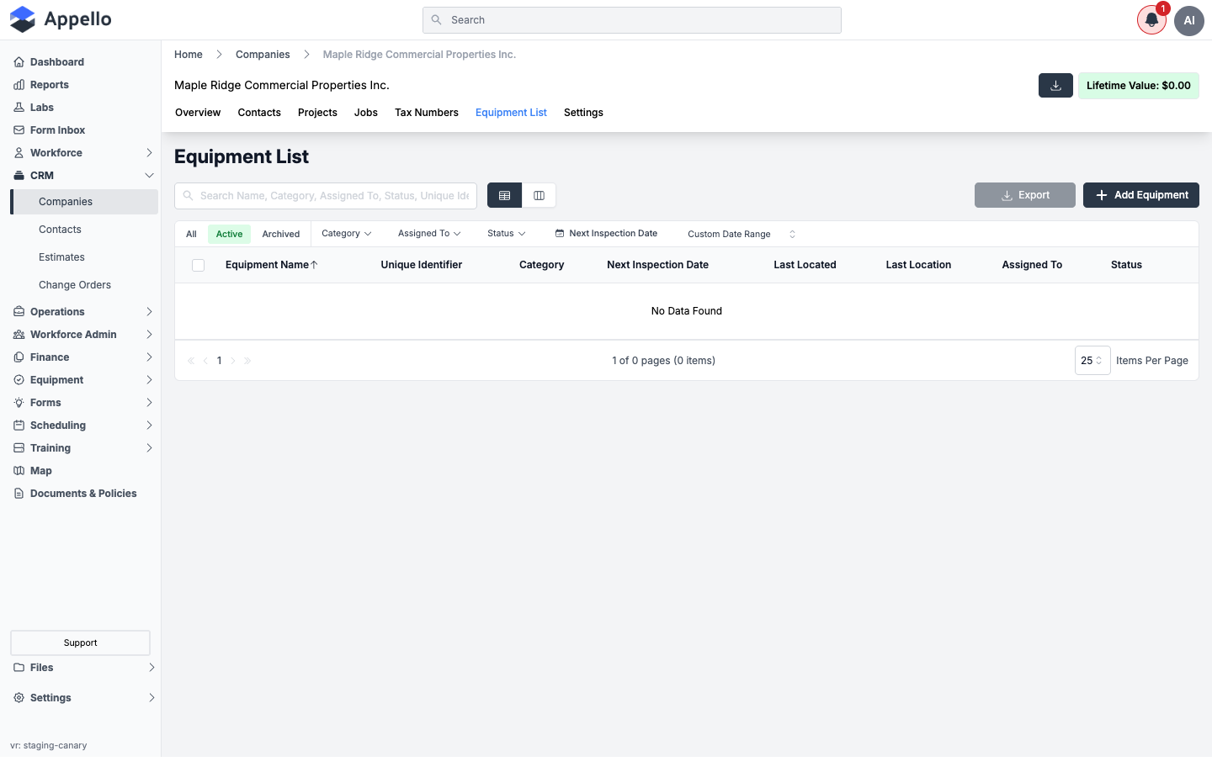Open the AI user avatar menu

click(1189, 20)
